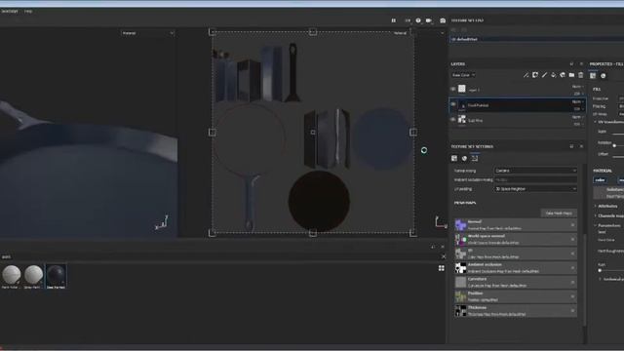Undock the Layers panel
This screenshot has width=624, height=351.
tap(572, 63)
